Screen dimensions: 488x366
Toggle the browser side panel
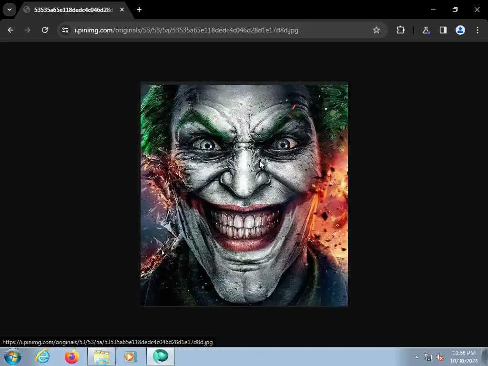[x=443, y=30]
